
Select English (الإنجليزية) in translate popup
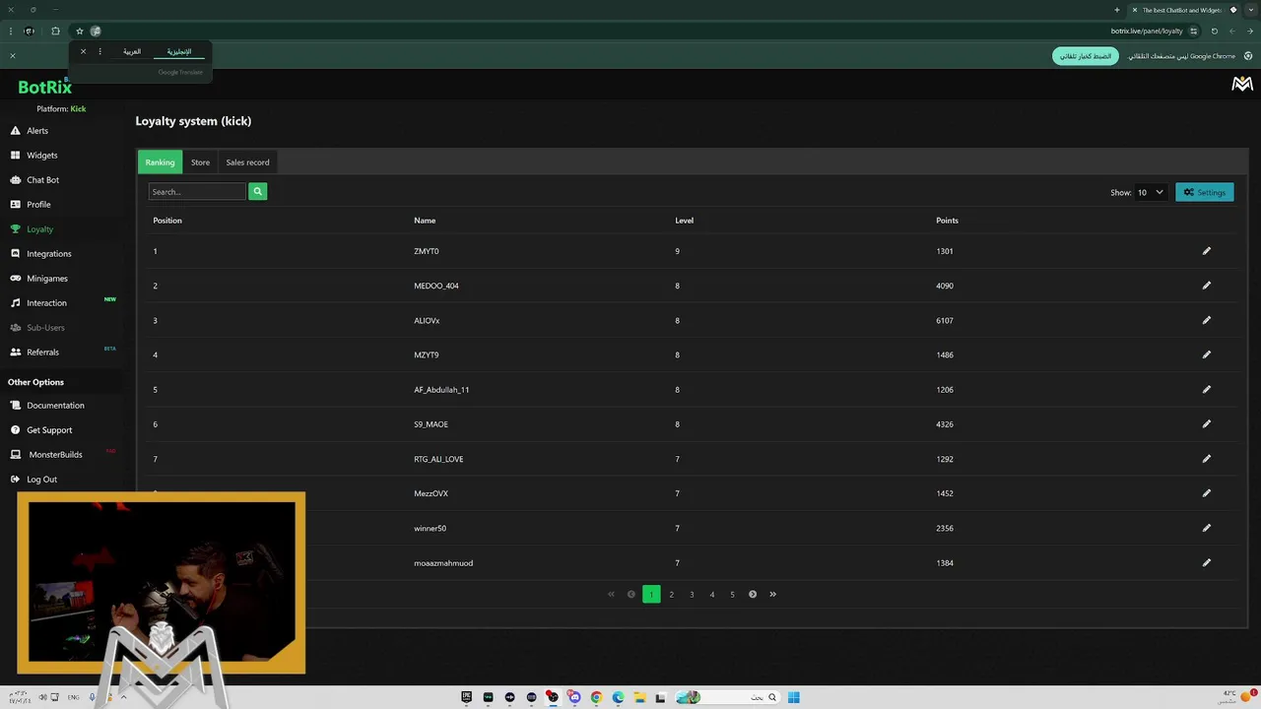(x=178, y=51)
